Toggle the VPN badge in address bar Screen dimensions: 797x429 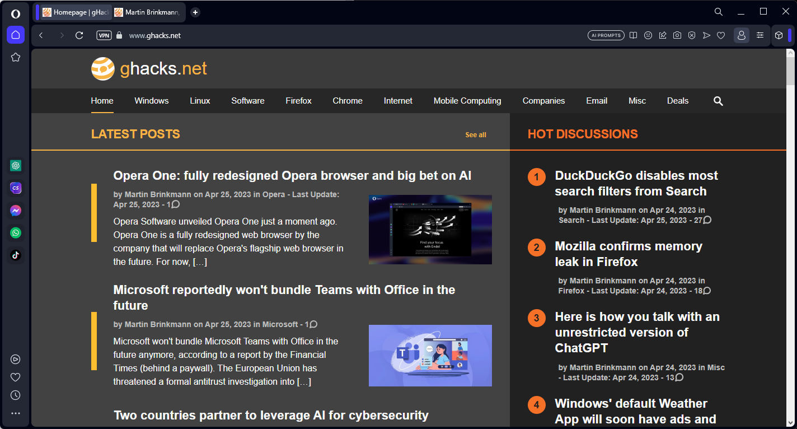point(104,35)
